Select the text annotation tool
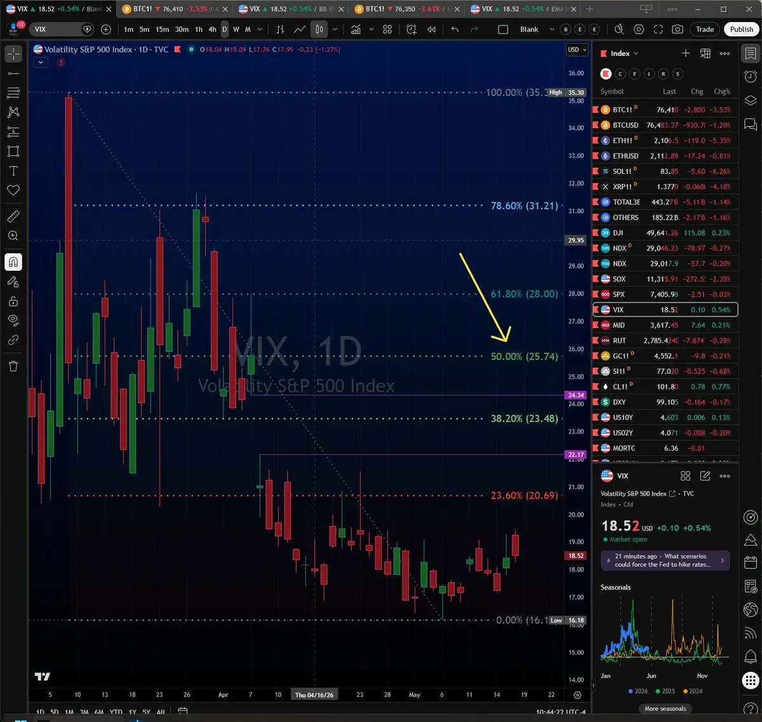The height and width of the screenshot is (722, 762). click(13, 171)
